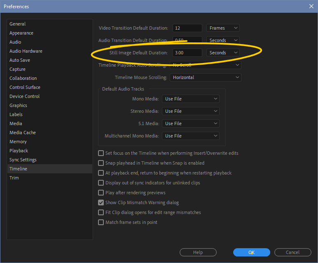Uncheck Show Clip Mismatch Warning dialog
Screen dimensions: 318x263
101,202
